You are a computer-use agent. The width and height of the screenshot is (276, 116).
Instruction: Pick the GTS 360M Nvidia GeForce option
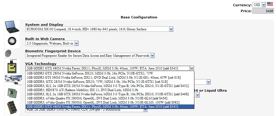[110, 78]
